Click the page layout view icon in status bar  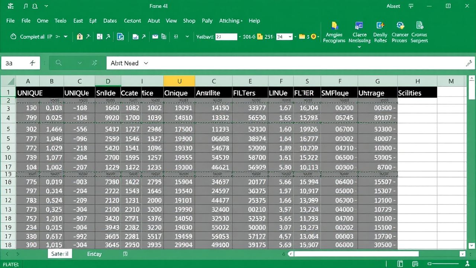(x=400, y=264)
